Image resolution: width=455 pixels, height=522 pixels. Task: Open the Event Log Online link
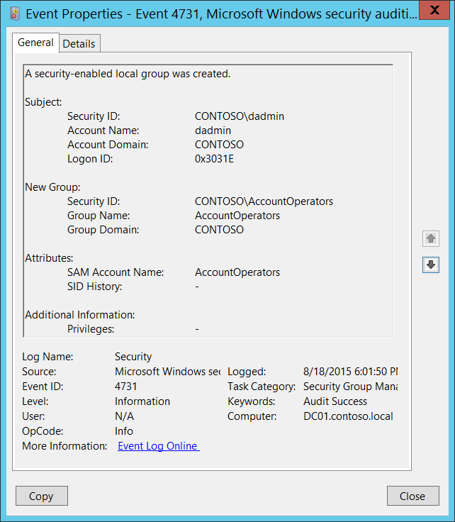click(158, 446)
